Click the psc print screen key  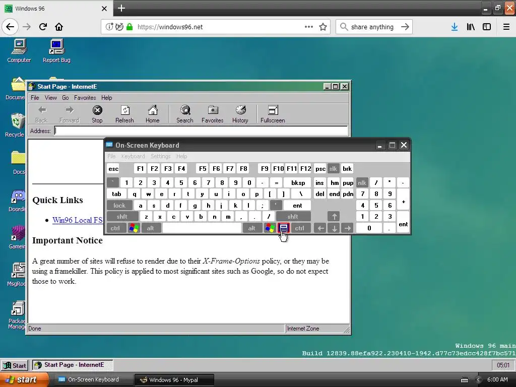pos(320,168)
